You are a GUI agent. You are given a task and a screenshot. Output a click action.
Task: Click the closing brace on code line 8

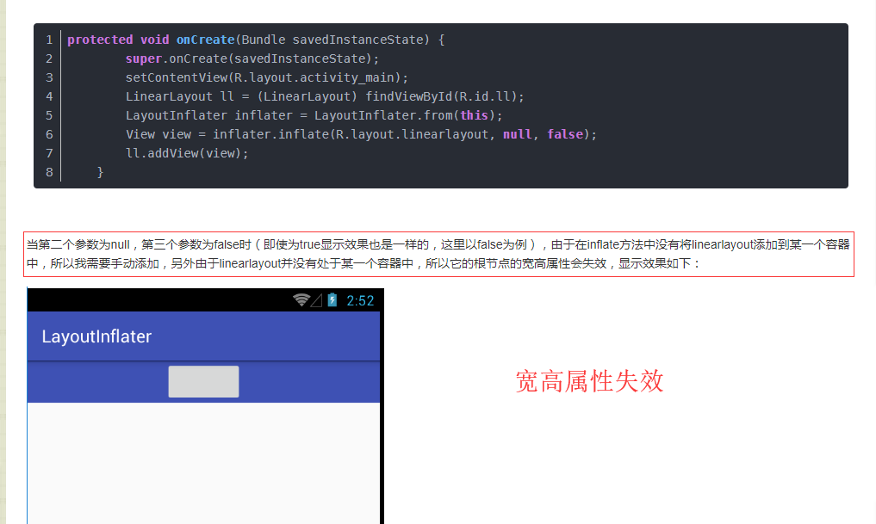pyautogui.click(x=100, y=172)
